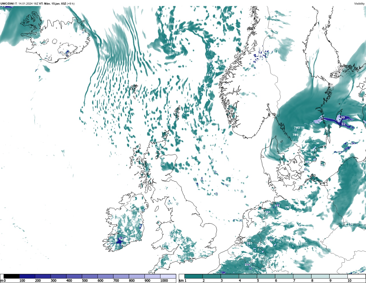366x283 pixels.
Task: Click the '467' visibility value
Action: pyautogui.click(x=263, y=269)
